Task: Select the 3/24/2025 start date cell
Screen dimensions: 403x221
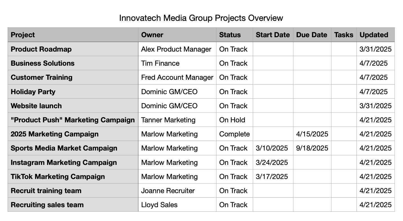Action: [272, 162]
